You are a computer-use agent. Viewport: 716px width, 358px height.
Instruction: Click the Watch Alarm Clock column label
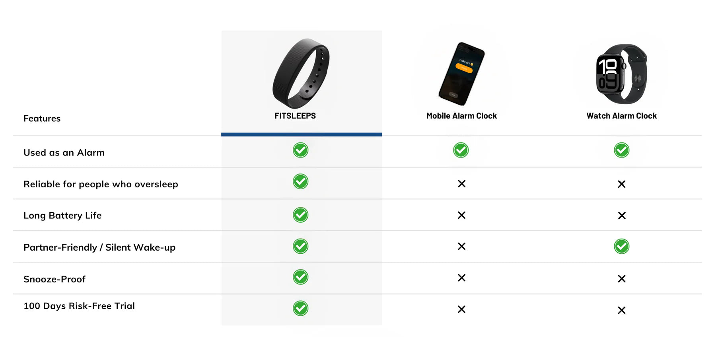[x=621, y=116]
